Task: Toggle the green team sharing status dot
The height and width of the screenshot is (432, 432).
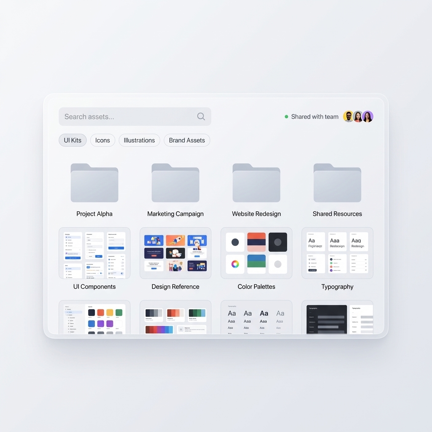Action: coord(286,116)
